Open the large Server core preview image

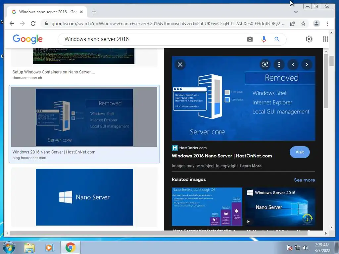243,99
